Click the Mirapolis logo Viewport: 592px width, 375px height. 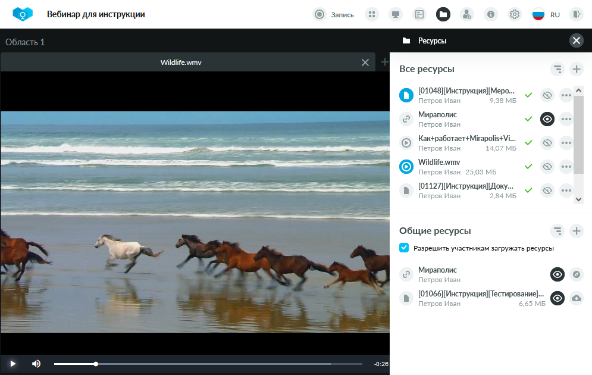pos(23,14)
